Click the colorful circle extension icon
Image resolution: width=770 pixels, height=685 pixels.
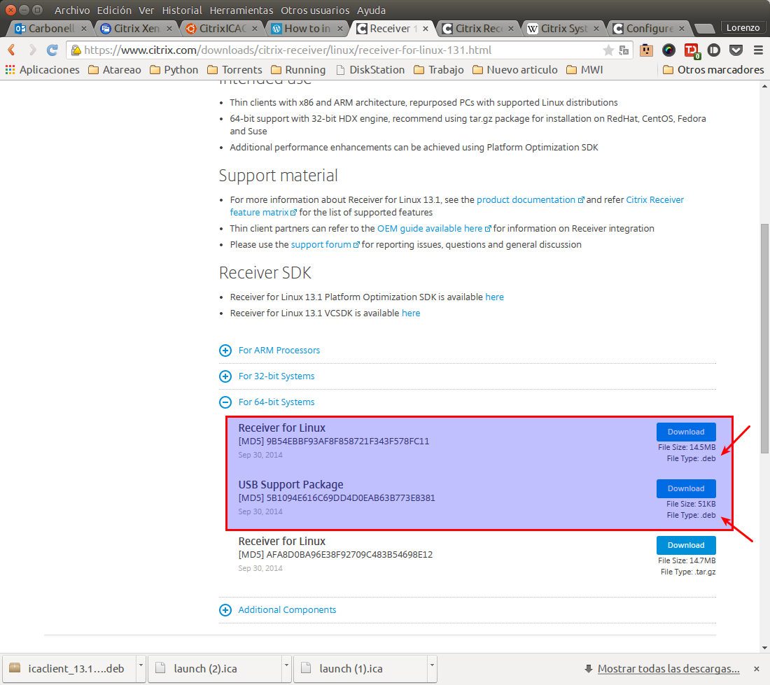[668, 50]
